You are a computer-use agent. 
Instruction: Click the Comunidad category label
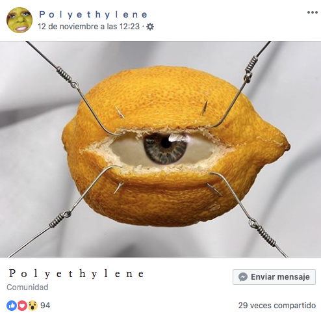pyautogui.click(x=27, y=287)
